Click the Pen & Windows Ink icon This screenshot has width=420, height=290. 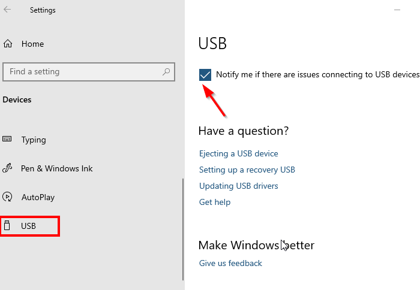tap(7, 168)
